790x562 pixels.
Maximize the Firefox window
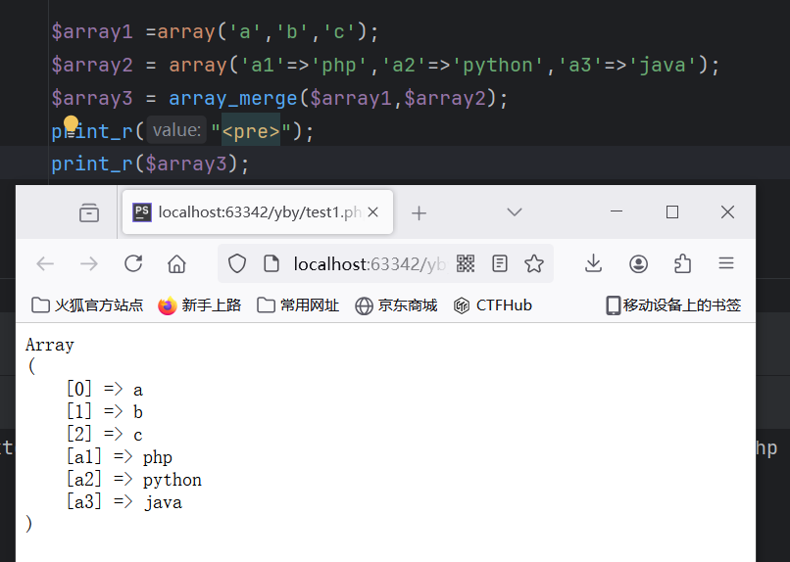[x=672, y=211]
